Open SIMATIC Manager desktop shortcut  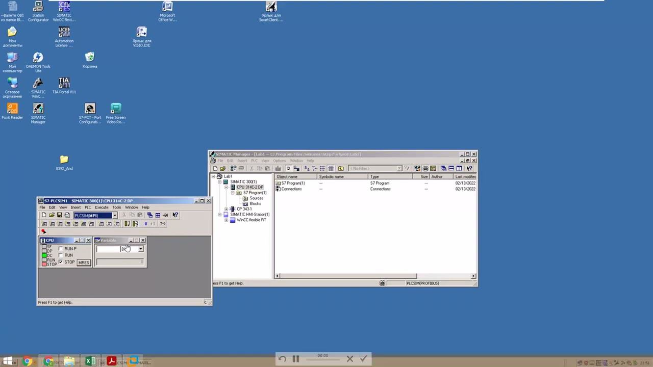point(38,113)
